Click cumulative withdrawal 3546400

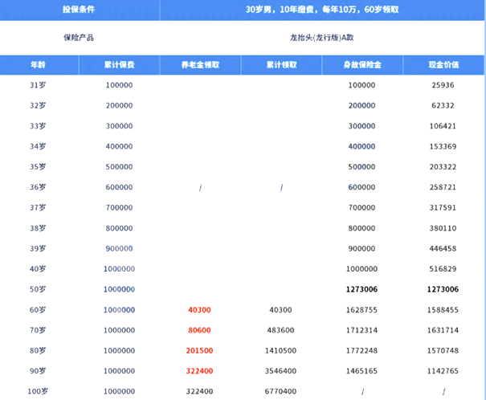(x=281, y=371)
